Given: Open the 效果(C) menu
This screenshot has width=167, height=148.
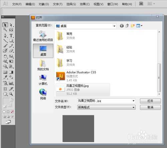Looking at the screenshot, I should point(85,4).
